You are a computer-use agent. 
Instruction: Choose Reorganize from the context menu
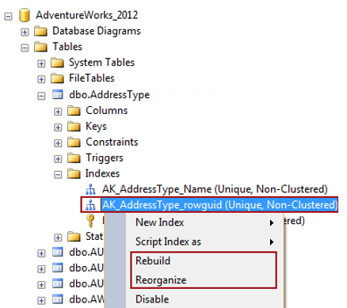tap(204, 280)
